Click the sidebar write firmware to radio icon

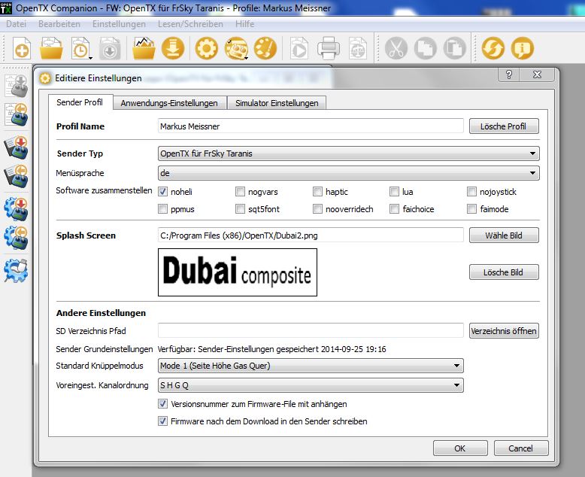[16, 147]
